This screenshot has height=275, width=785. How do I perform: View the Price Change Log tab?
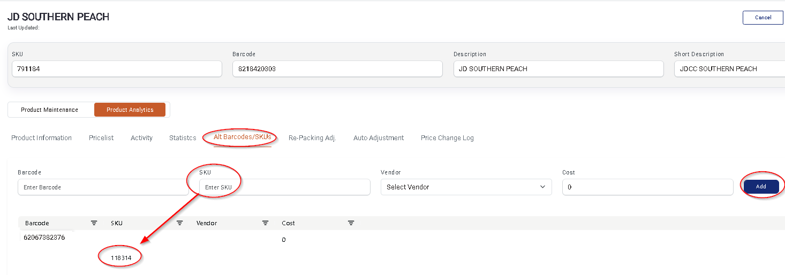pyautogui.click(x=447, y=138)
